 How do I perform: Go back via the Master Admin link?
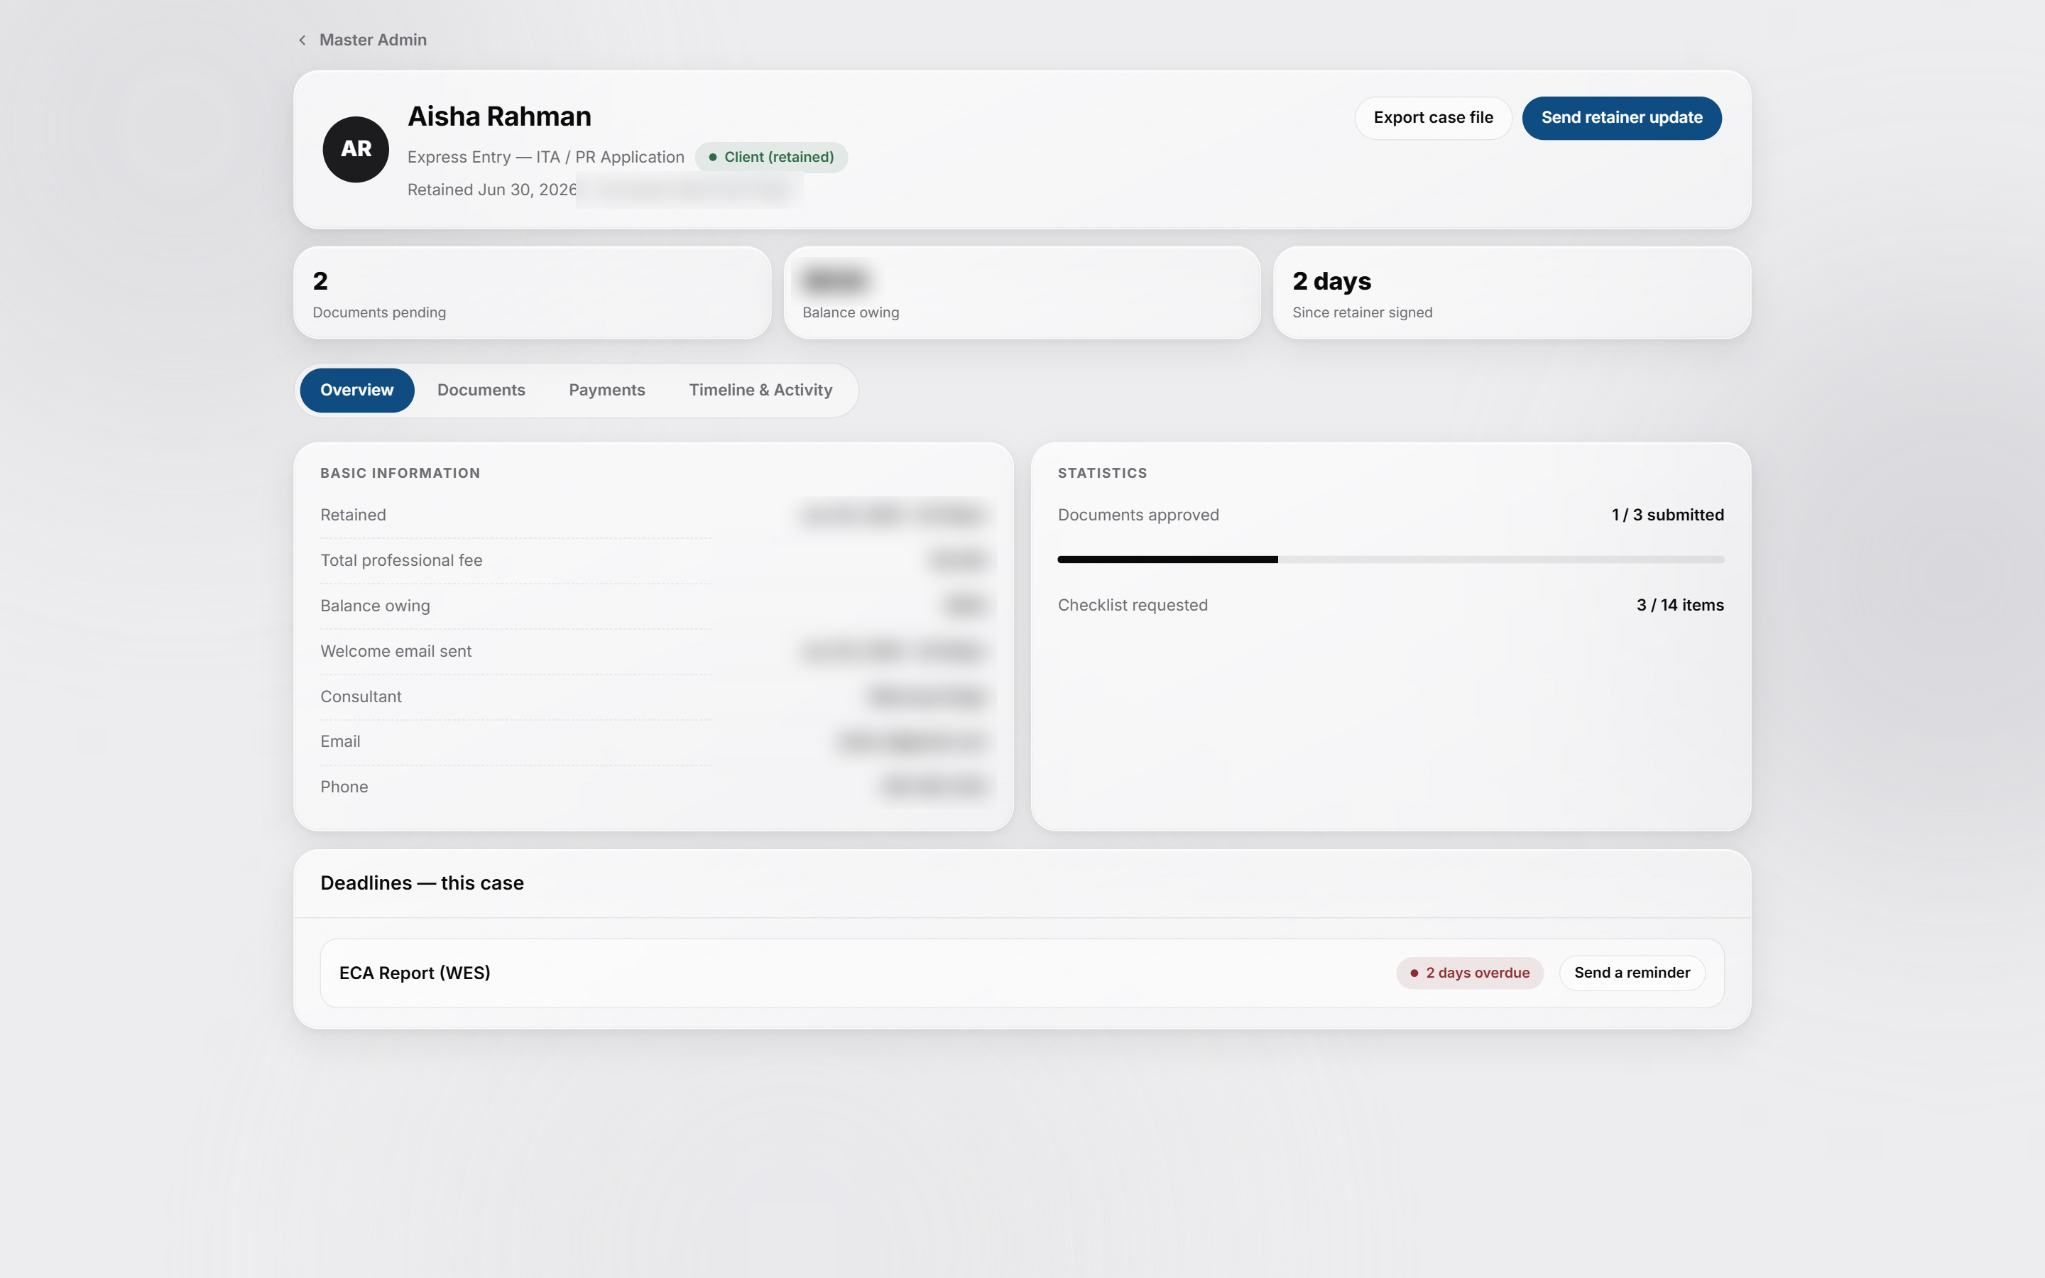click(373, 40)
